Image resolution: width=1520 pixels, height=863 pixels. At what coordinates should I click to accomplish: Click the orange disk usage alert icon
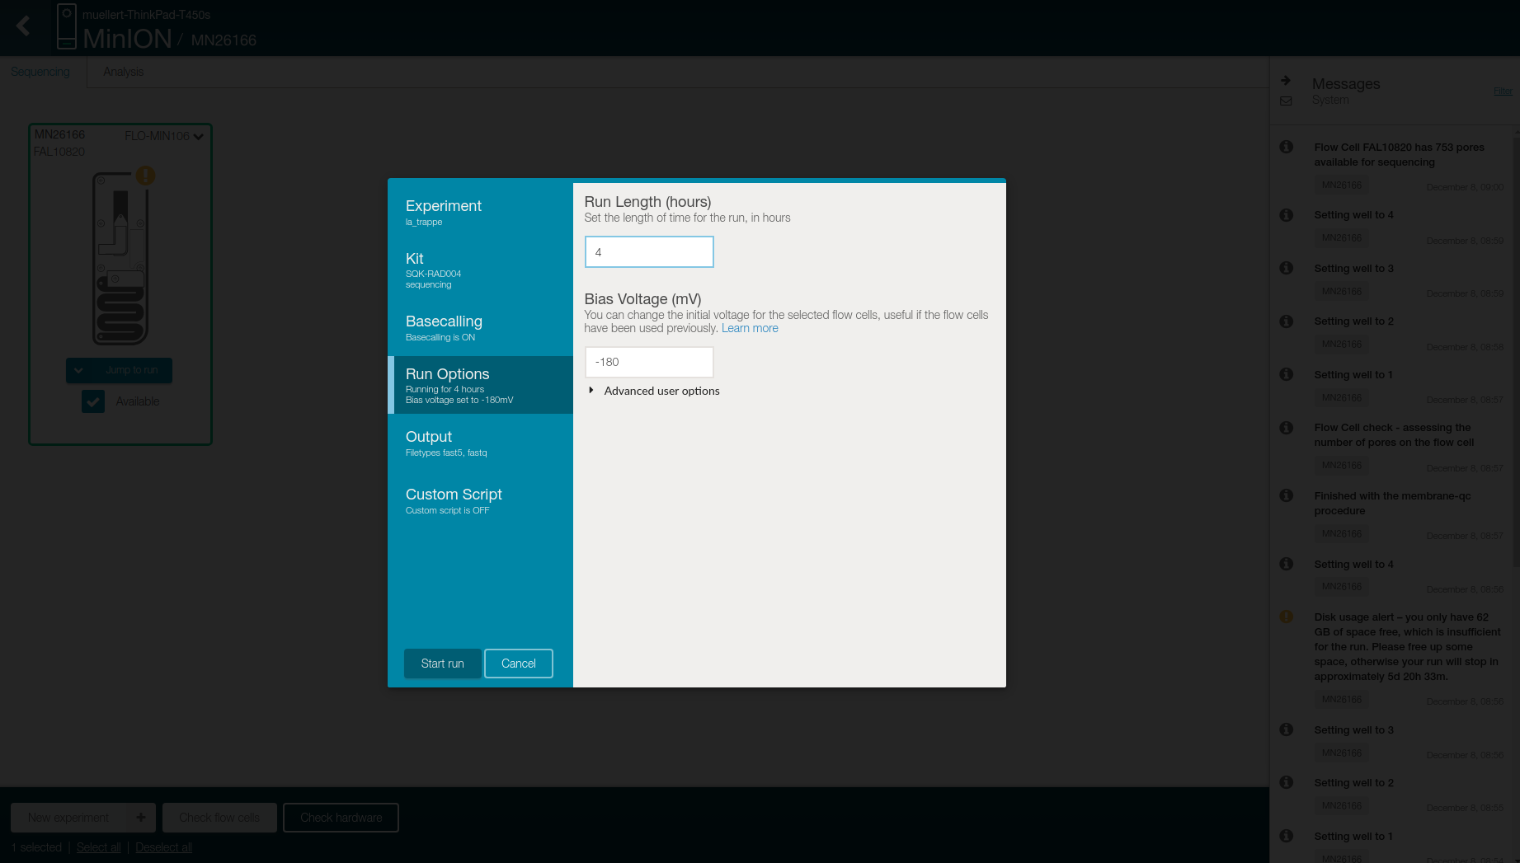(1286, 617)
